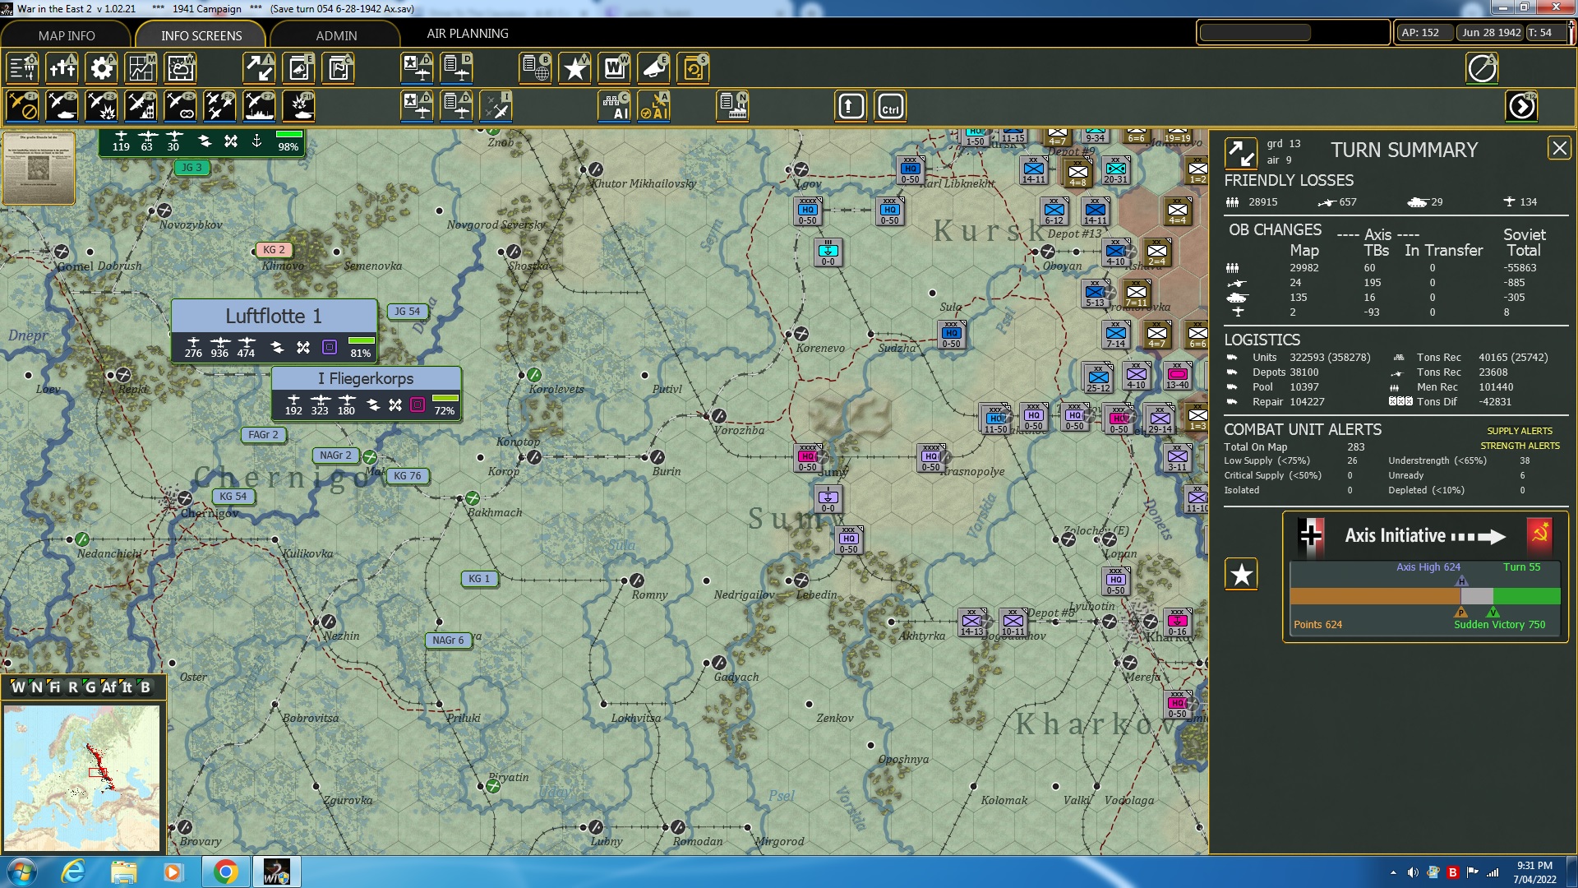
Task: Click the Europe minimap overview
Action: pos(81,777)
